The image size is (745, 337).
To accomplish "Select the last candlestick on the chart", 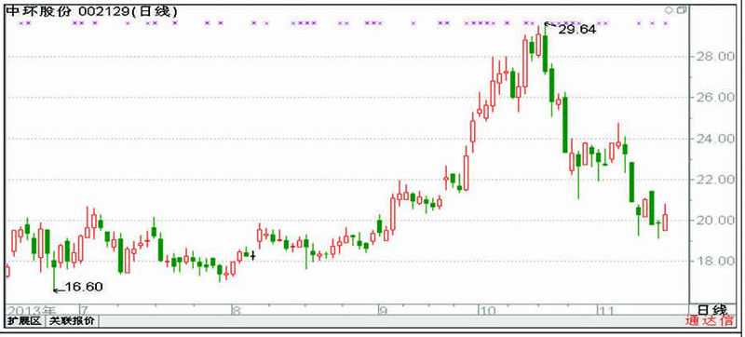I will [665, 219].
